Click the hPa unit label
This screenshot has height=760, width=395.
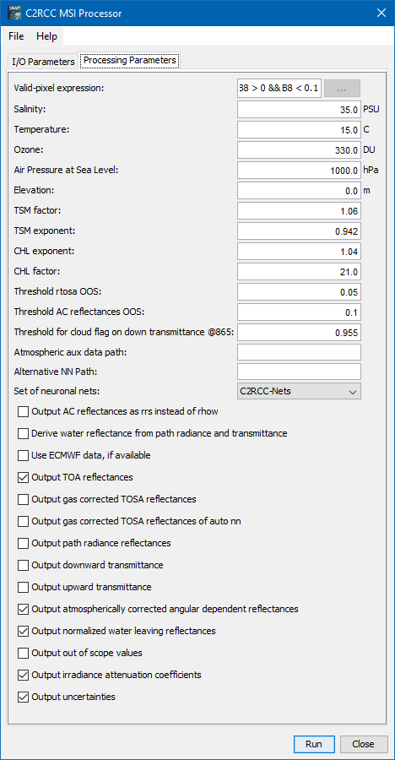click(371, 170)
